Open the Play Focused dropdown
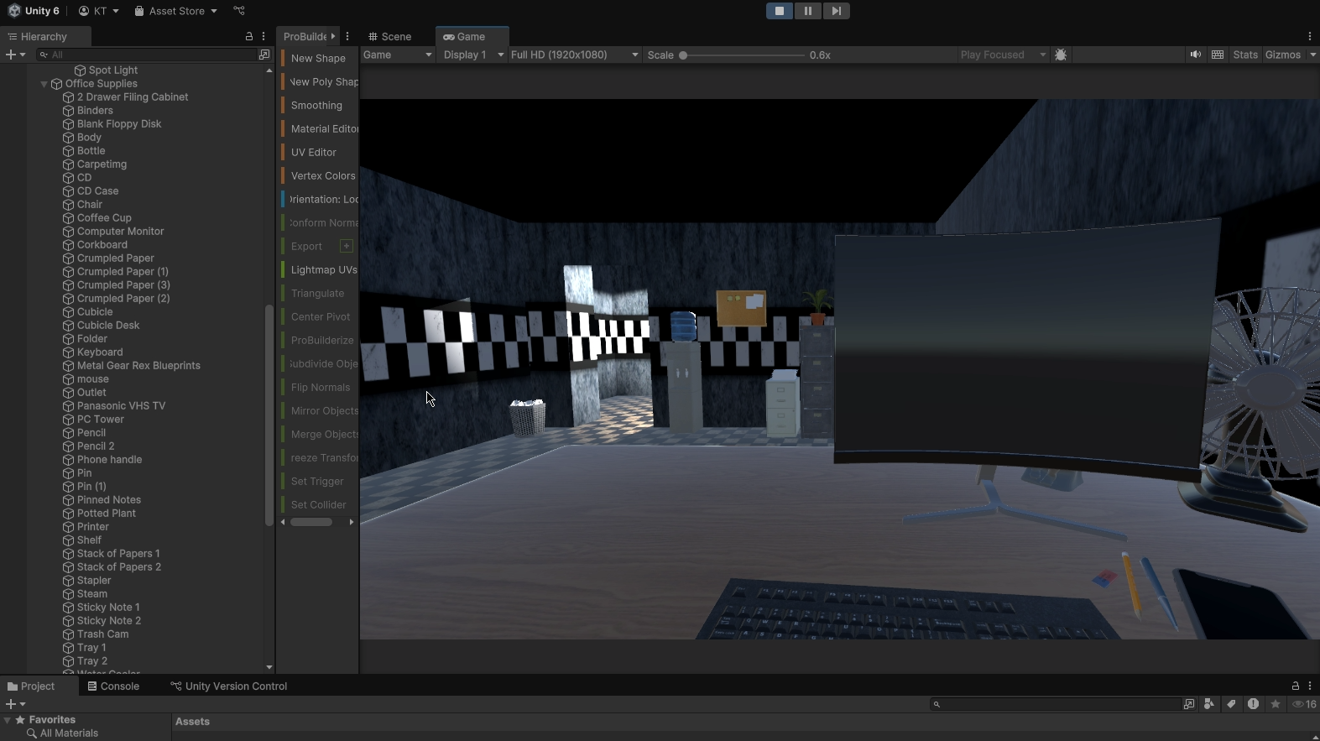The width and height of the screenshot is (1320, 741). (1003, 55)
